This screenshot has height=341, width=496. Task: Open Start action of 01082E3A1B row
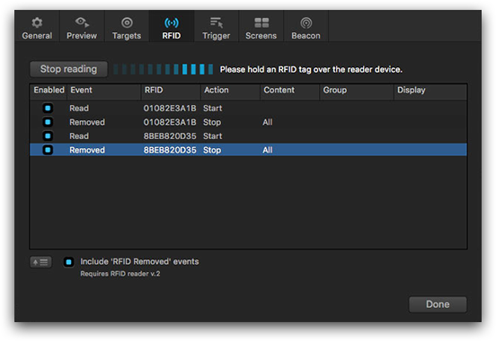(213, 109)
